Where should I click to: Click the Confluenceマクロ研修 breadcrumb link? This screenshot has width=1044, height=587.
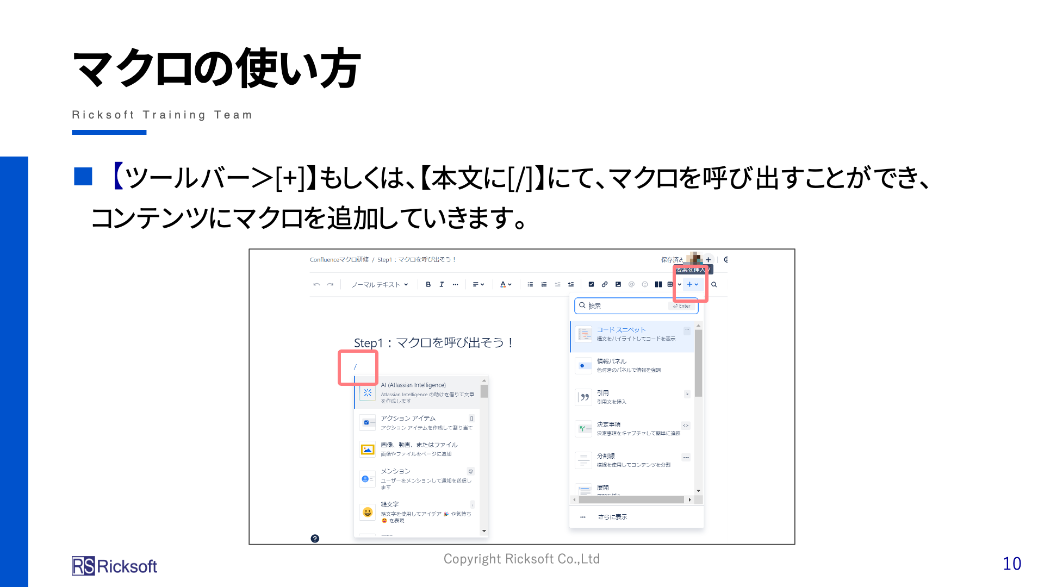[x=339, y=260]
